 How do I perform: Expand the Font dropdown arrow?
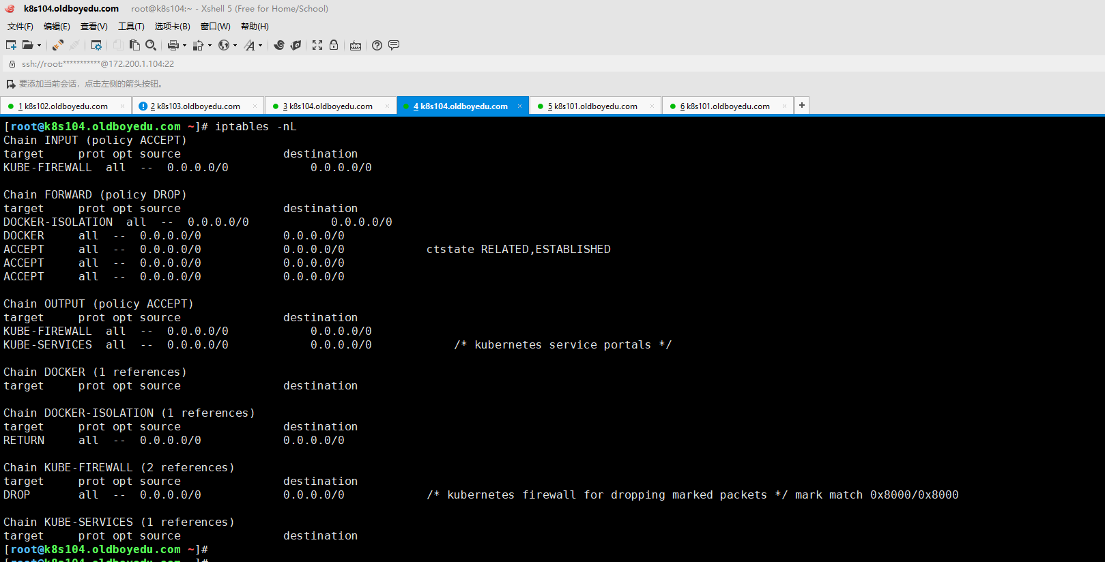(260, 46)
